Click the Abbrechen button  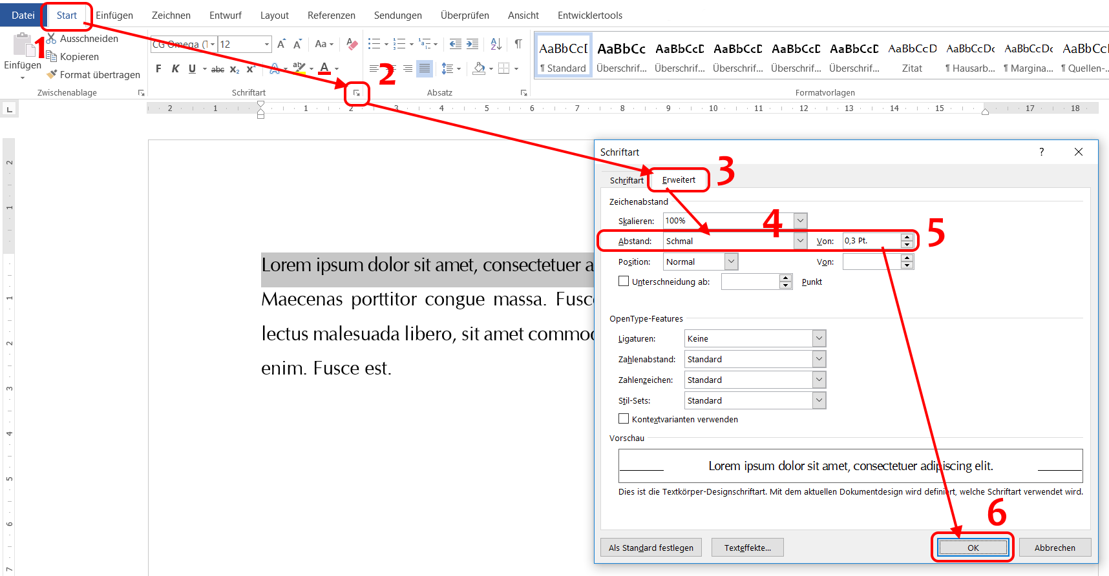(x=1055, y=548)
